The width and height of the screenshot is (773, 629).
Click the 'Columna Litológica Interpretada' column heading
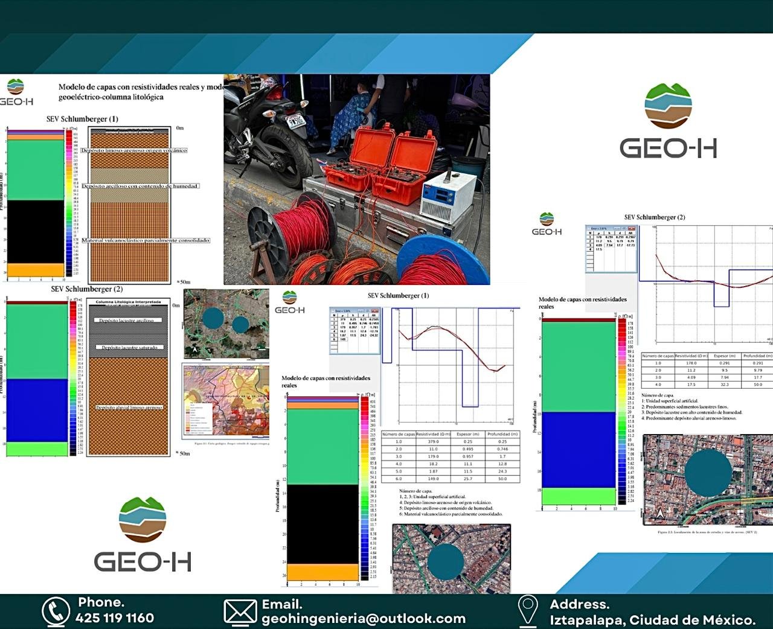pyautogui.click(x=129, y=302)
